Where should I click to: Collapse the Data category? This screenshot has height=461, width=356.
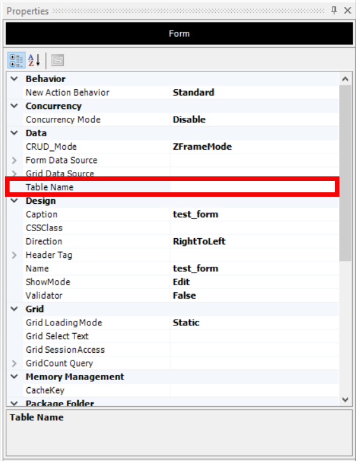(x=14, y=133)
